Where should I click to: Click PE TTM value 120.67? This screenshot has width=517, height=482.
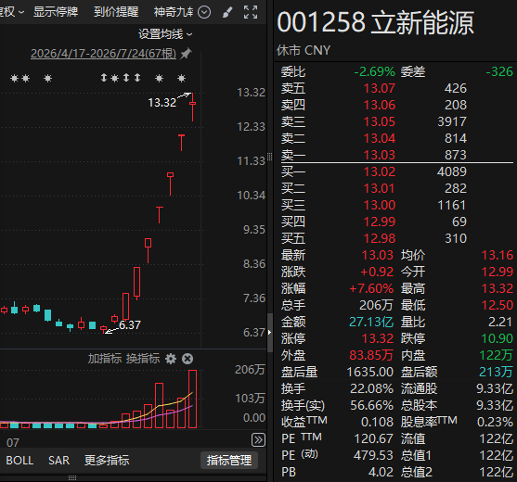coord(373,438)
